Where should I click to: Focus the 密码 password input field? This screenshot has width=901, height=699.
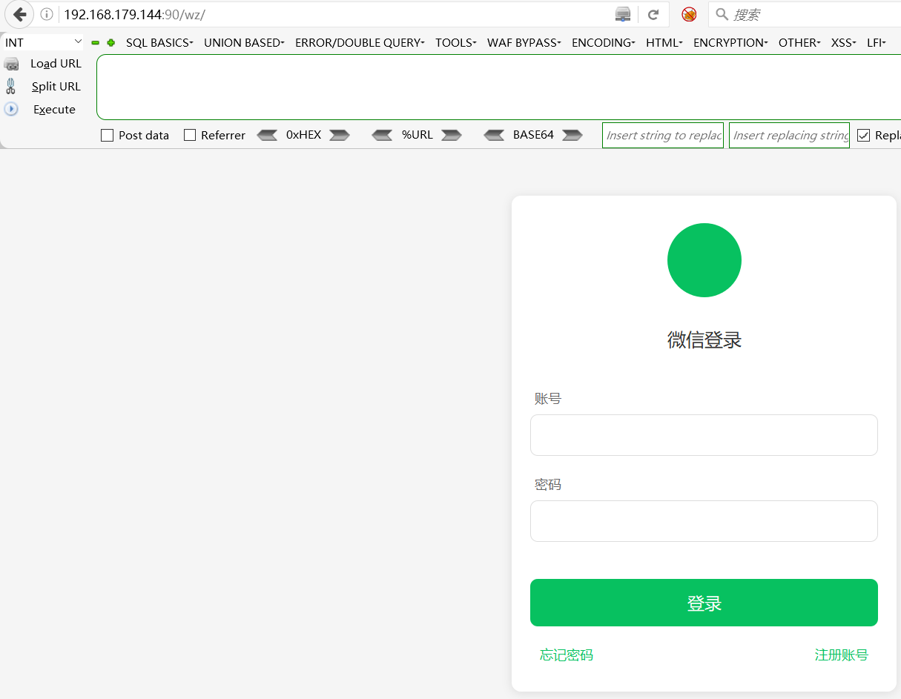[x=704, y=521]
